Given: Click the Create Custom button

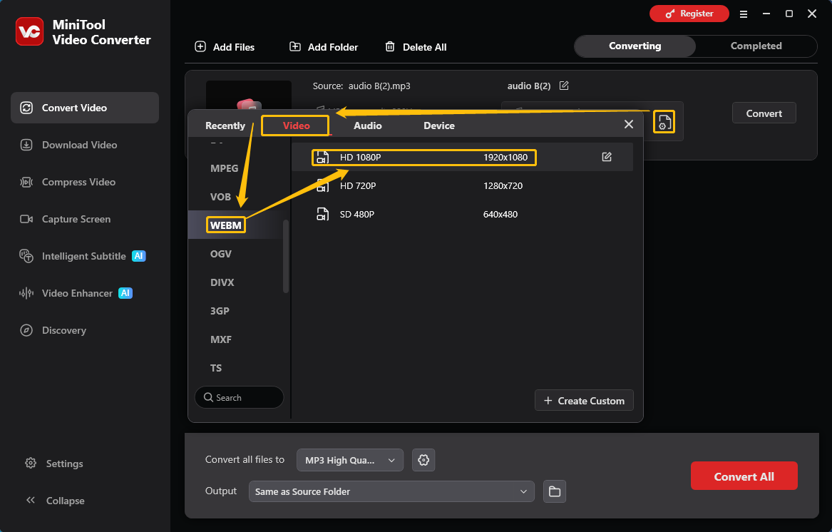Looking at the screenshot, I should click(584, 401).
